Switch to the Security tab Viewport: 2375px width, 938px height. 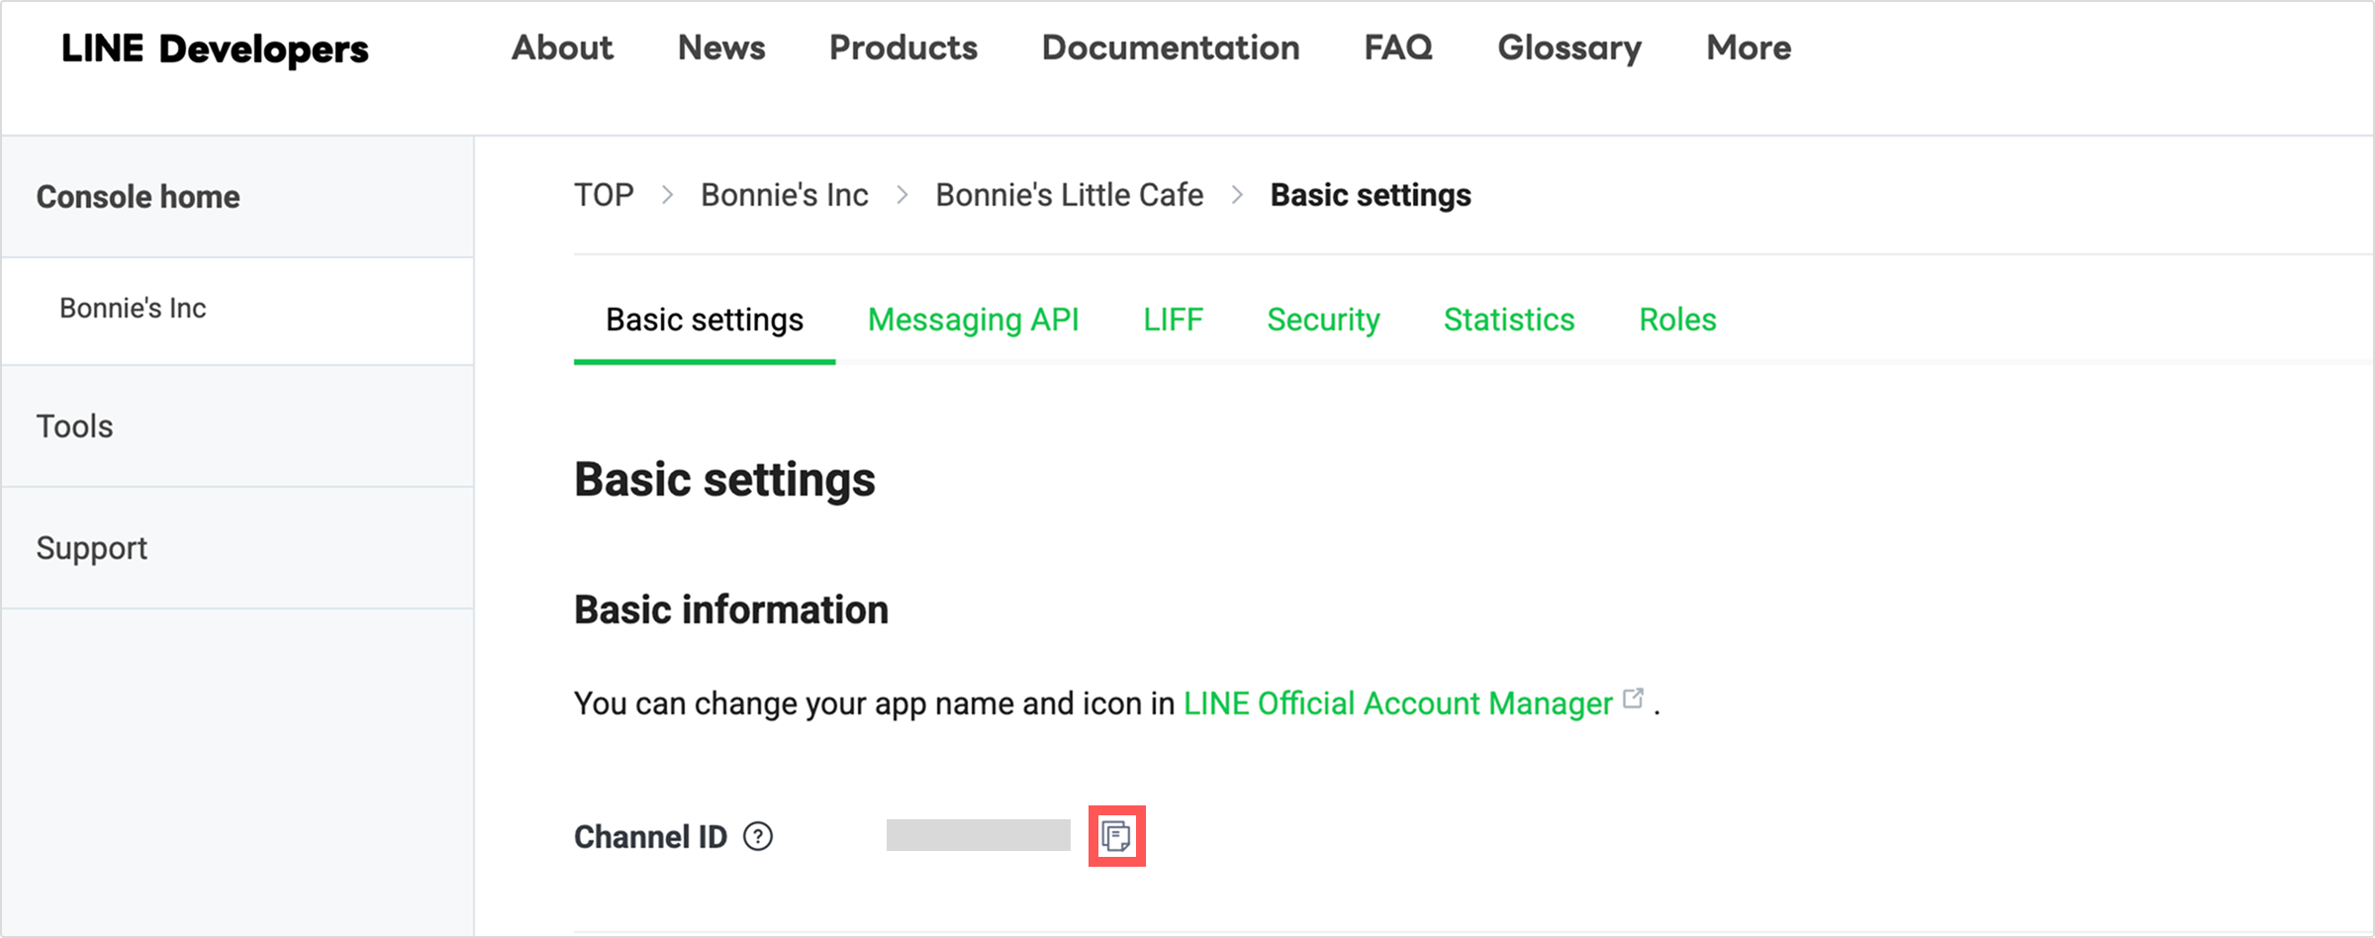[x=1323, y=320]
